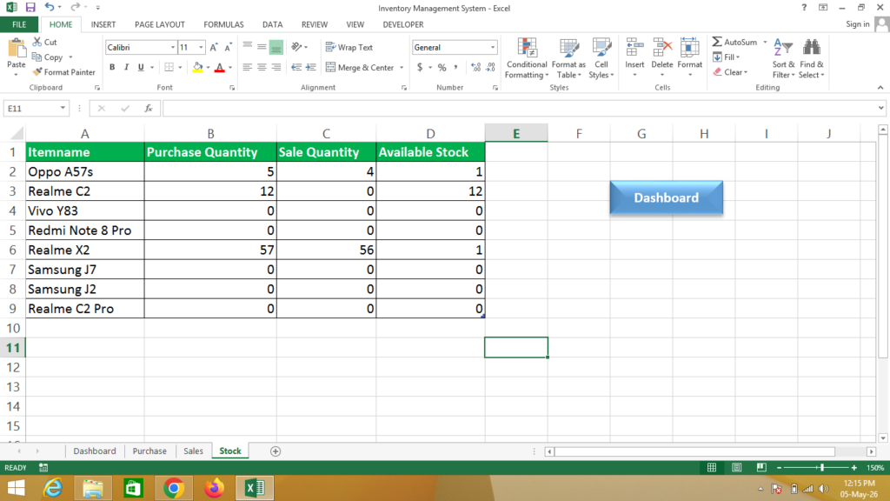The height and width of the screenshot is (501, 890).
Task: Click the blue Dashboard button
Action: click(667, 197)
